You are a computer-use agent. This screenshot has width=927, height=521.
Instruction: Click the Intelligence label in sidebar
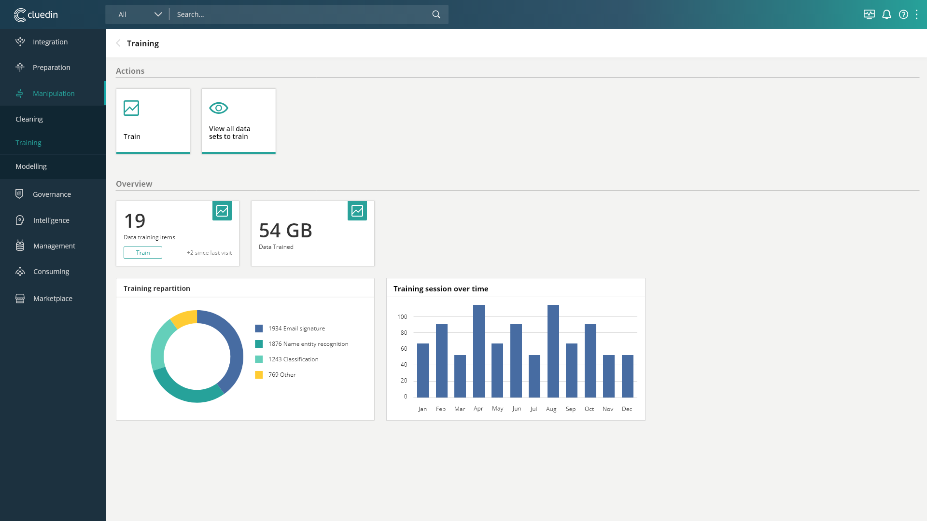[51, 220]
